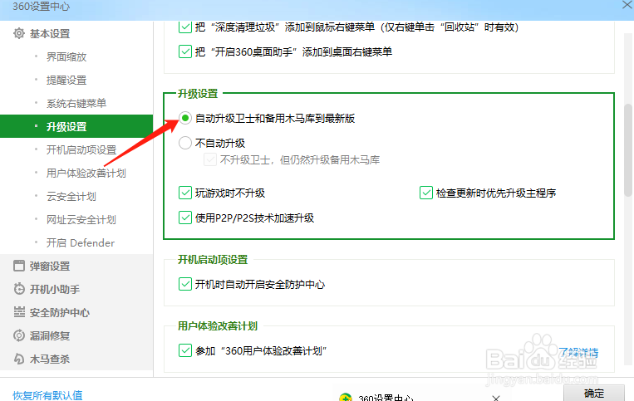Select 自动升级卫士和备用木马库到最新版 radio option
Screen dimensions: 634x401
coord(185,118)
